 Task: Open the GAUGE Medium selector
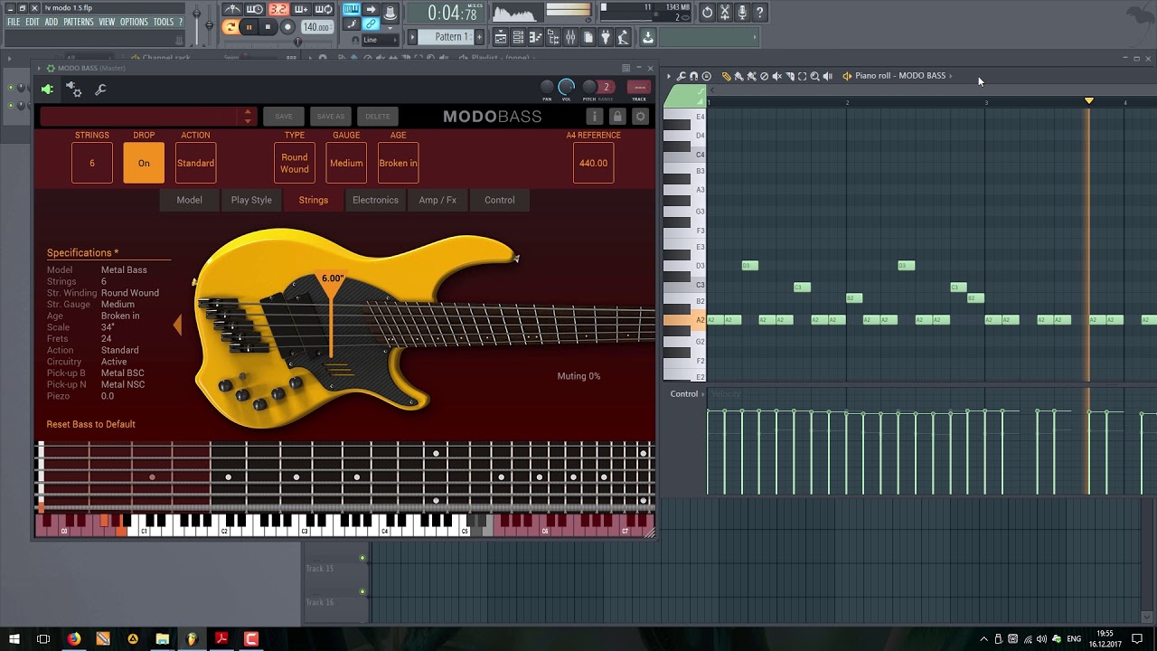pyautogui.click(x=346, y=163)
